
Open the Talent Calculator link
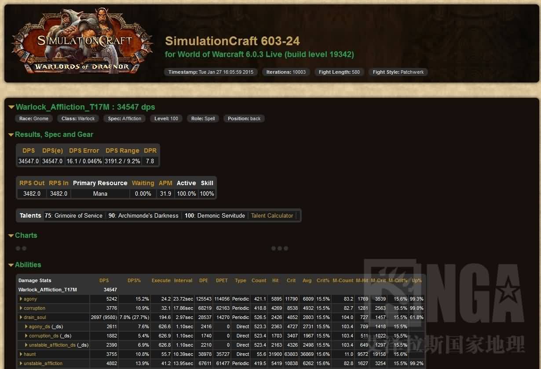coord(272,215)
